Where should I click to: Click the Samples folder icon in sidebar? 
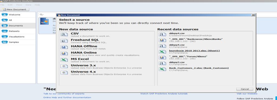point(5,42)
